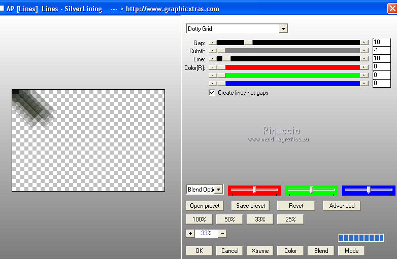Click the Save preset button
The height and width of the screenshot is (259, 397).
tap(250, 206)
